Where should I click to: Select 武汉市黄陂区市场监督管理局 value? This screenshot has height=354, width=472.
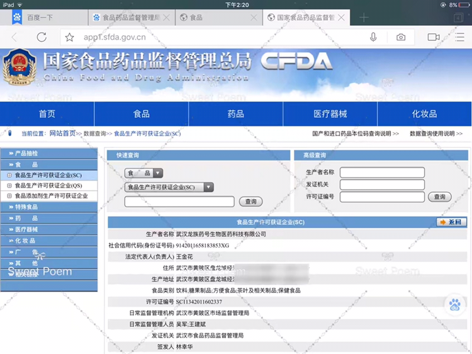click(213, 313)
